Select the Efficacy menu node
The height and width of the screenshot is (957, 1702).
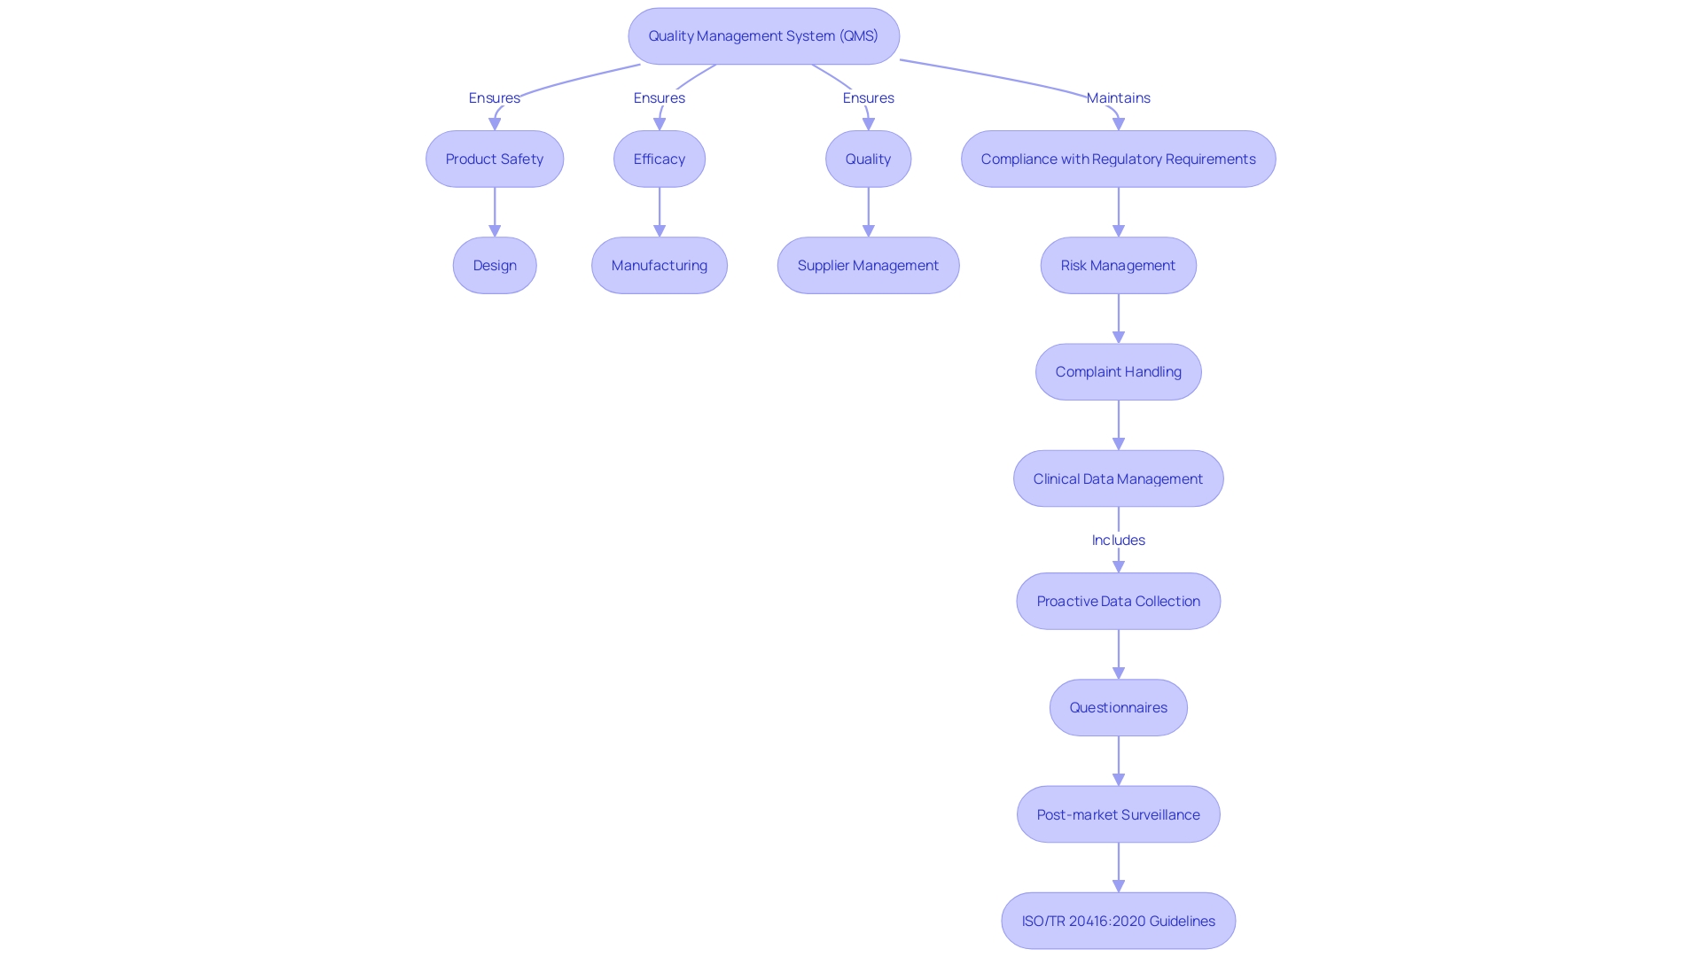[658, 158]
